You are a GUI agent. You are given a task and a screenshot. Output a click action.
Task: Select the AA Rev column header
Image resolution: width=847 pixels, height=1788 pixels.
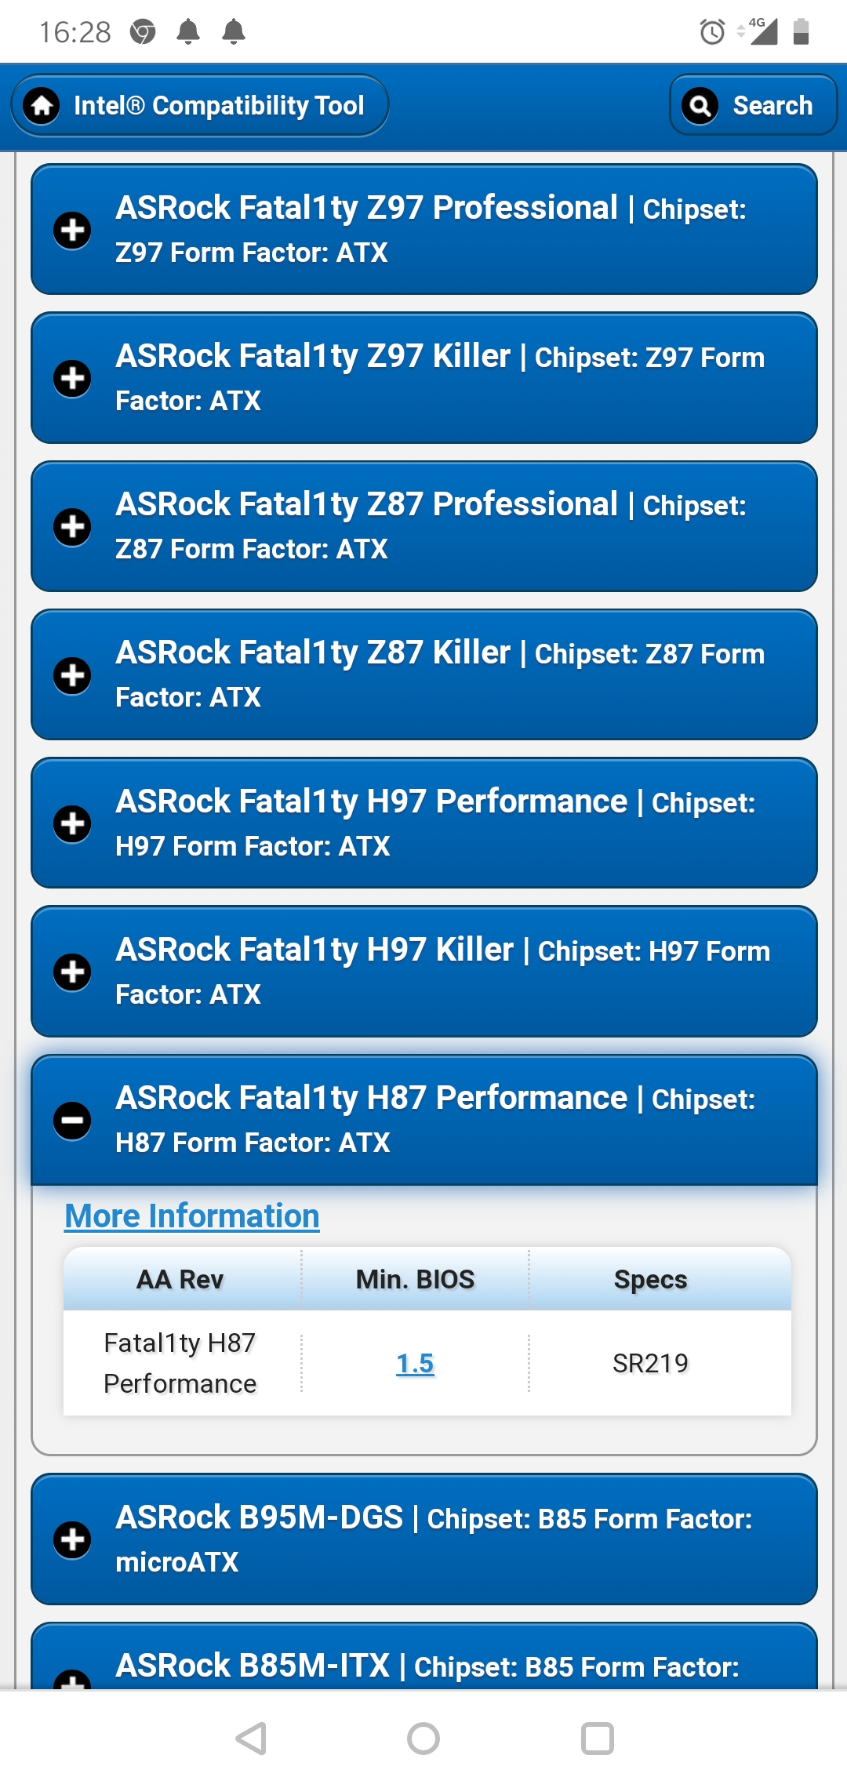tap(180, 1279)
